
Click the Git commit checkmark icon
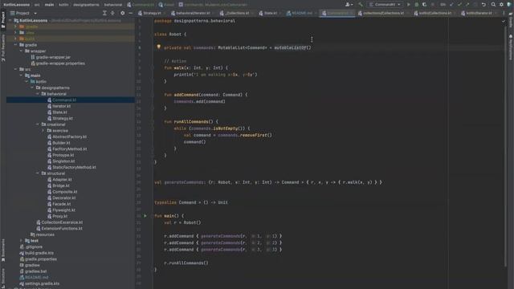pos(459,5)
